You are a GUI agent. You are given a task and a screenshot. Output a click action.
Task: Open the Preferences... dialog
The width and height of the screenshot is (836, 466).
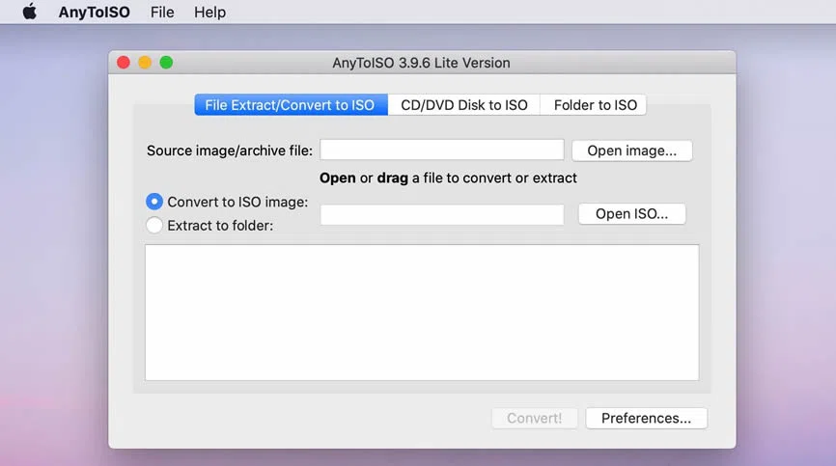(x=646, y=418)
